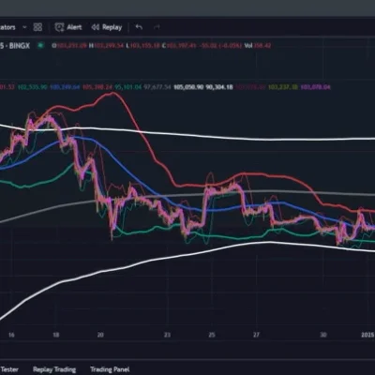Click the Alert clock icon
This screenshot has height=375, width=375.
click(x=59, y=27)
